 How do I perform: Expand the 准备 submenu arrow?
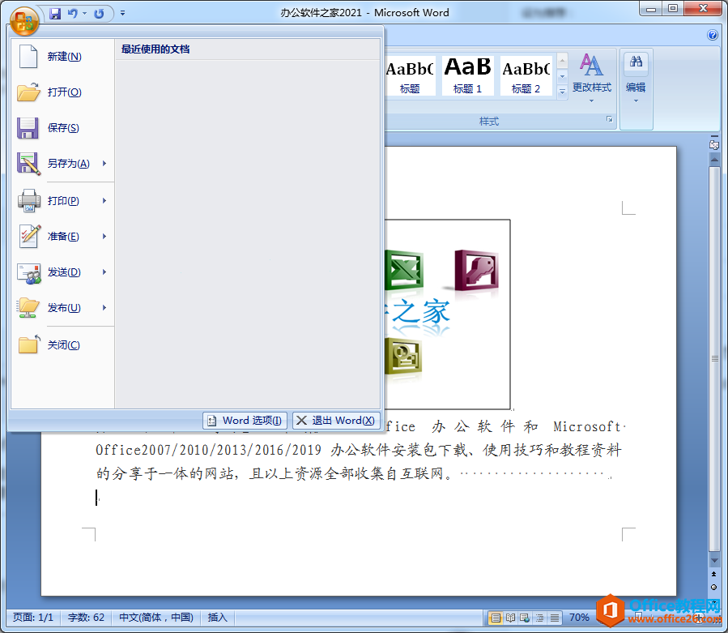coord(104,236)
